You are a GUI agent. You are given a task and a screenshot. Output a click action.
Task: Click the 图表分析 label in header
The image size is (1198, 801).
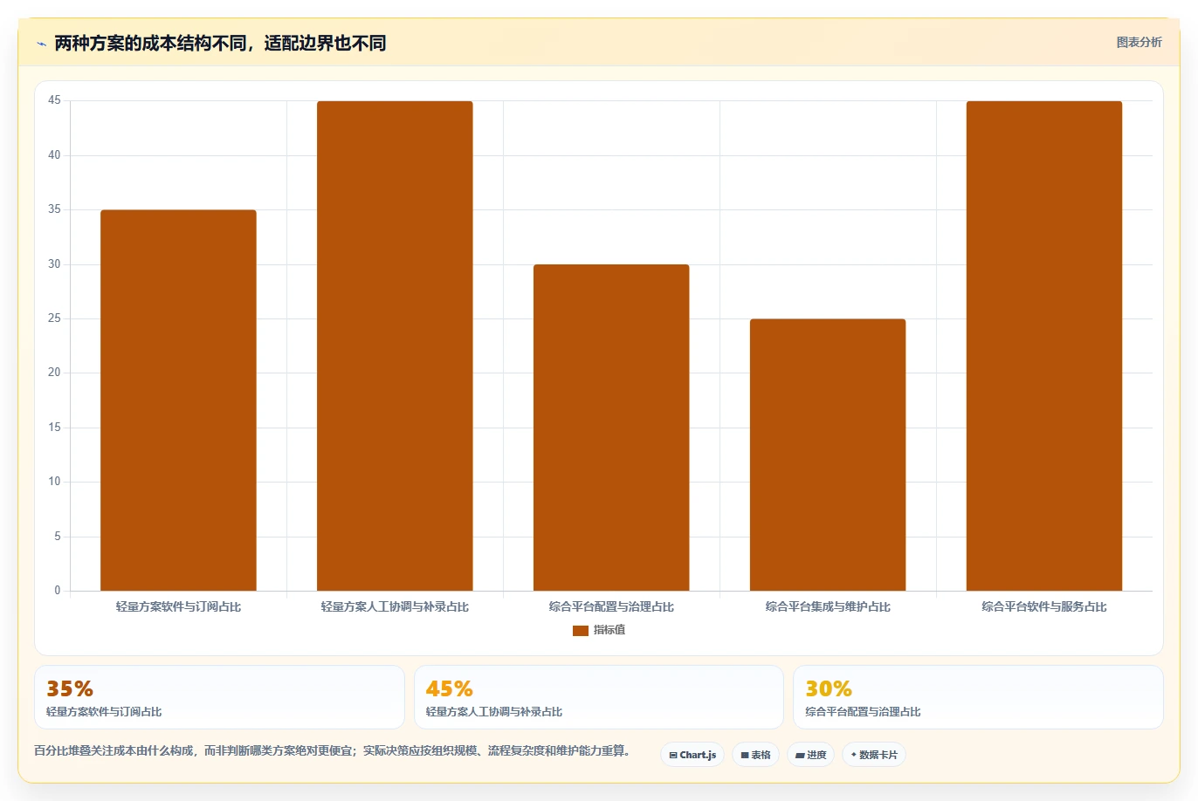[x=1139, y=42]
